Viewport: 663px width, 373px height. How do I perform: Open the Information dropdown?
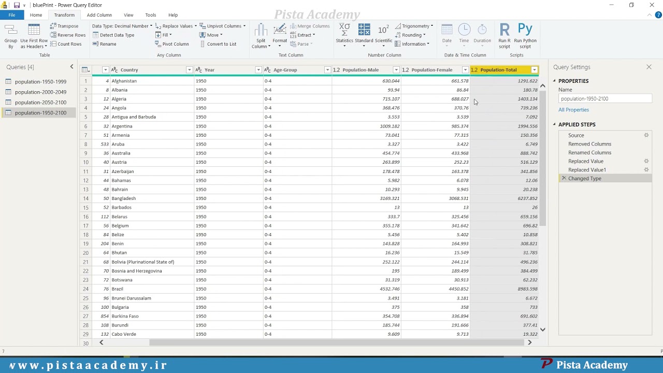point(412,44)
